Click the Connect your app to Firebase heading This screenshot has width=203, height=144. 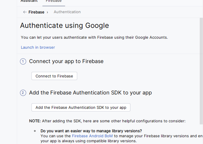[66, 61]
